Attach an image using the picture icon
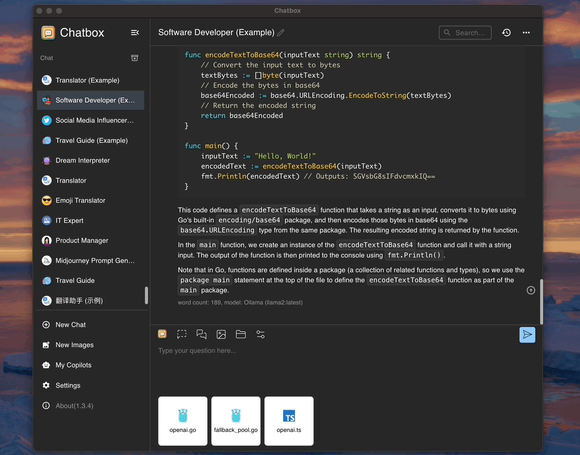580x455 pixels. [x=221, y=334]
